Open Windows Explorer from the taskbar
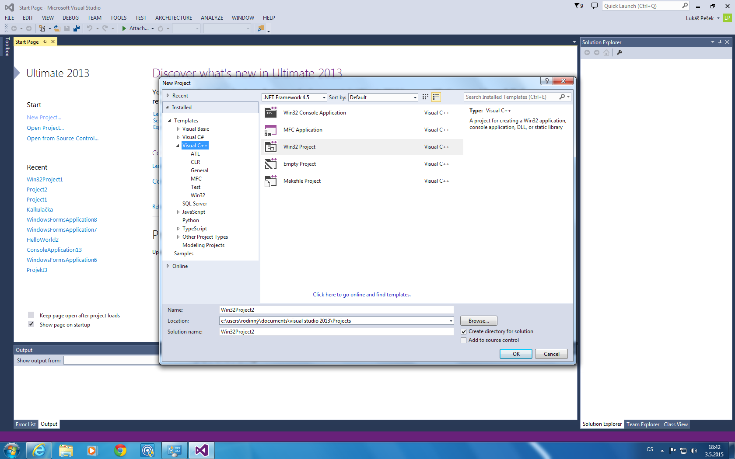The height and width of the screenshot is (459, 735). (66, 450)
